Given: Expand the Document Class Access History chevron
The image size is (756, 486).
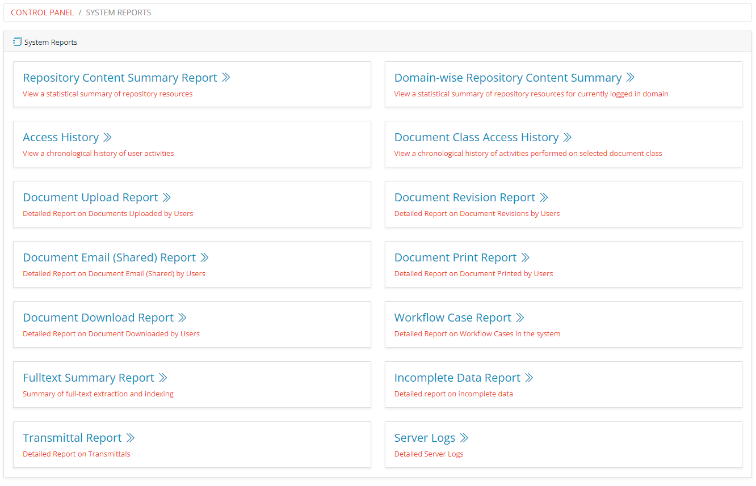Looking at the screenshot, I should (568, 137).
